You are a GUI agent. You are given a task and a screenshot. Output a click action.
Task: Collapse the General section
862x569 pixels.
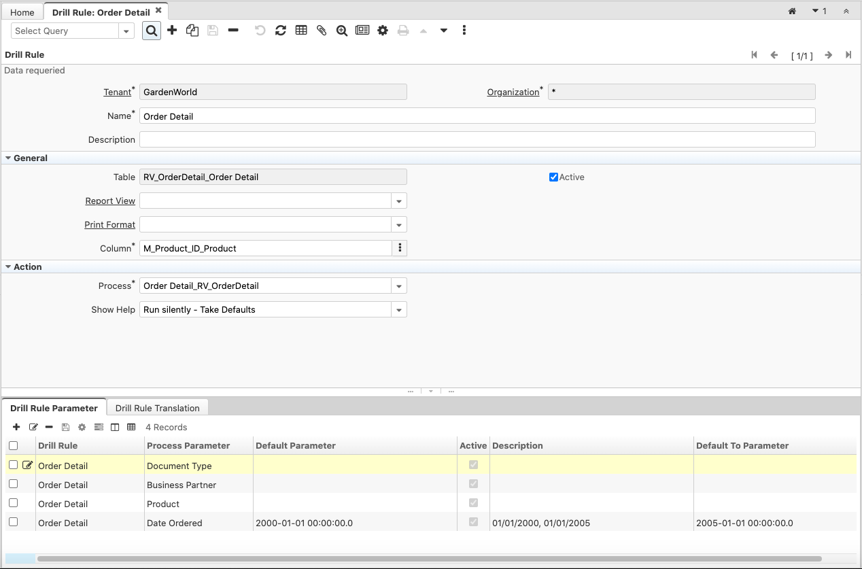[x=8, y=158]
